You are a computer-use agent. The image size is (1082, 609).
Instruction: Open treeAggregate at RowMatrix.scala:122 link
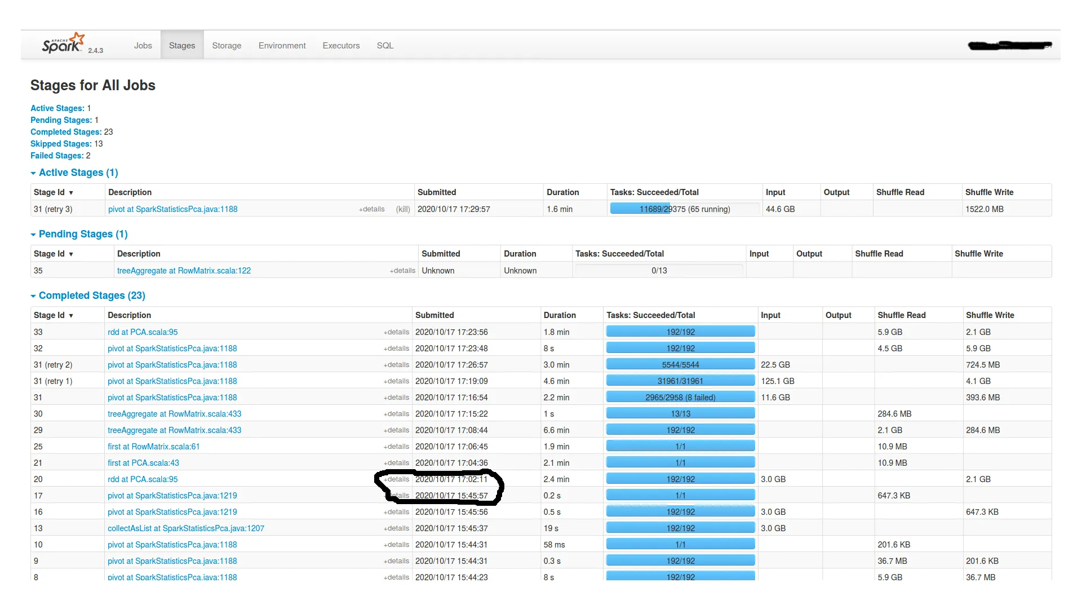[184, 271]
